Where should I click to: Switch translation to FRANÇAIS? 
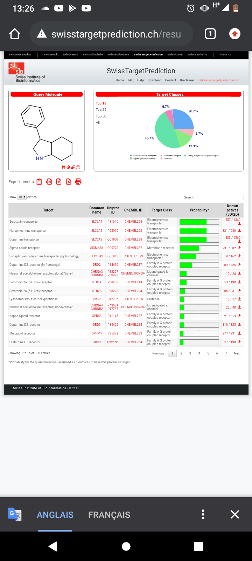[109, 515]
